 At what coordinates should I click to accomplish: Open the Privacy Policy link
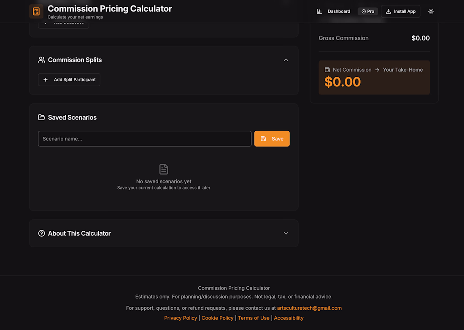coord(181,318)
